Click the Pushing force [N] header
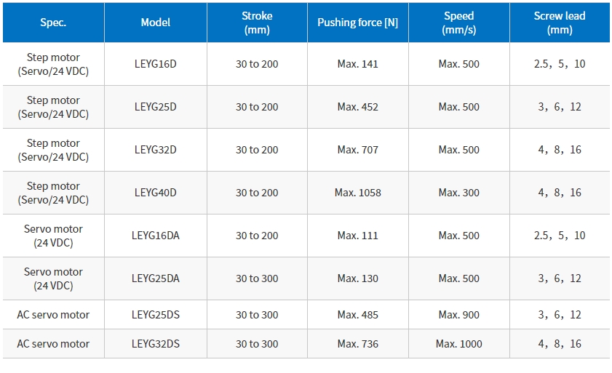This screenshot has width=612, height=373. [358, 23]
